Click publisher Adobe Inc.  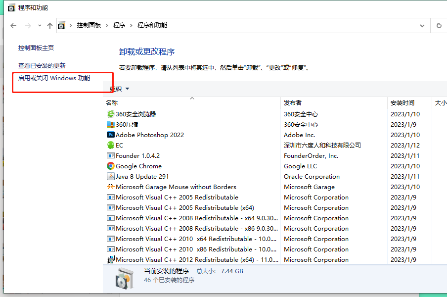[299, 135]
